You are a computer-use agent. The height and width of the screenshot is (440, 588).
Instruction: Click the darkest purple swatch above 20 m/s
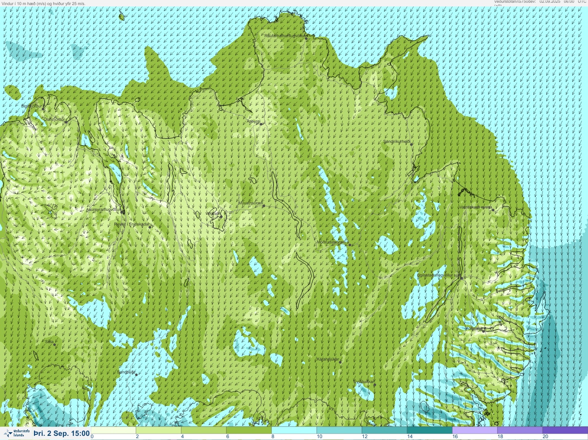[x=565, y=430]
